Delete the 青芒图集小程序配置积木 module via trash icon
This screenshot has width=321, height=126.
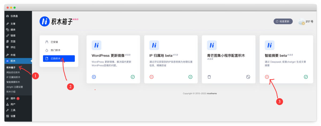pyautogui.click(x=209, y=77)
